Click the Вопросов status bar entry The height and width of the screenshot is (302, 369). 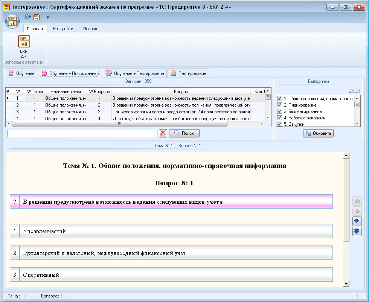(x=50, y=296)
